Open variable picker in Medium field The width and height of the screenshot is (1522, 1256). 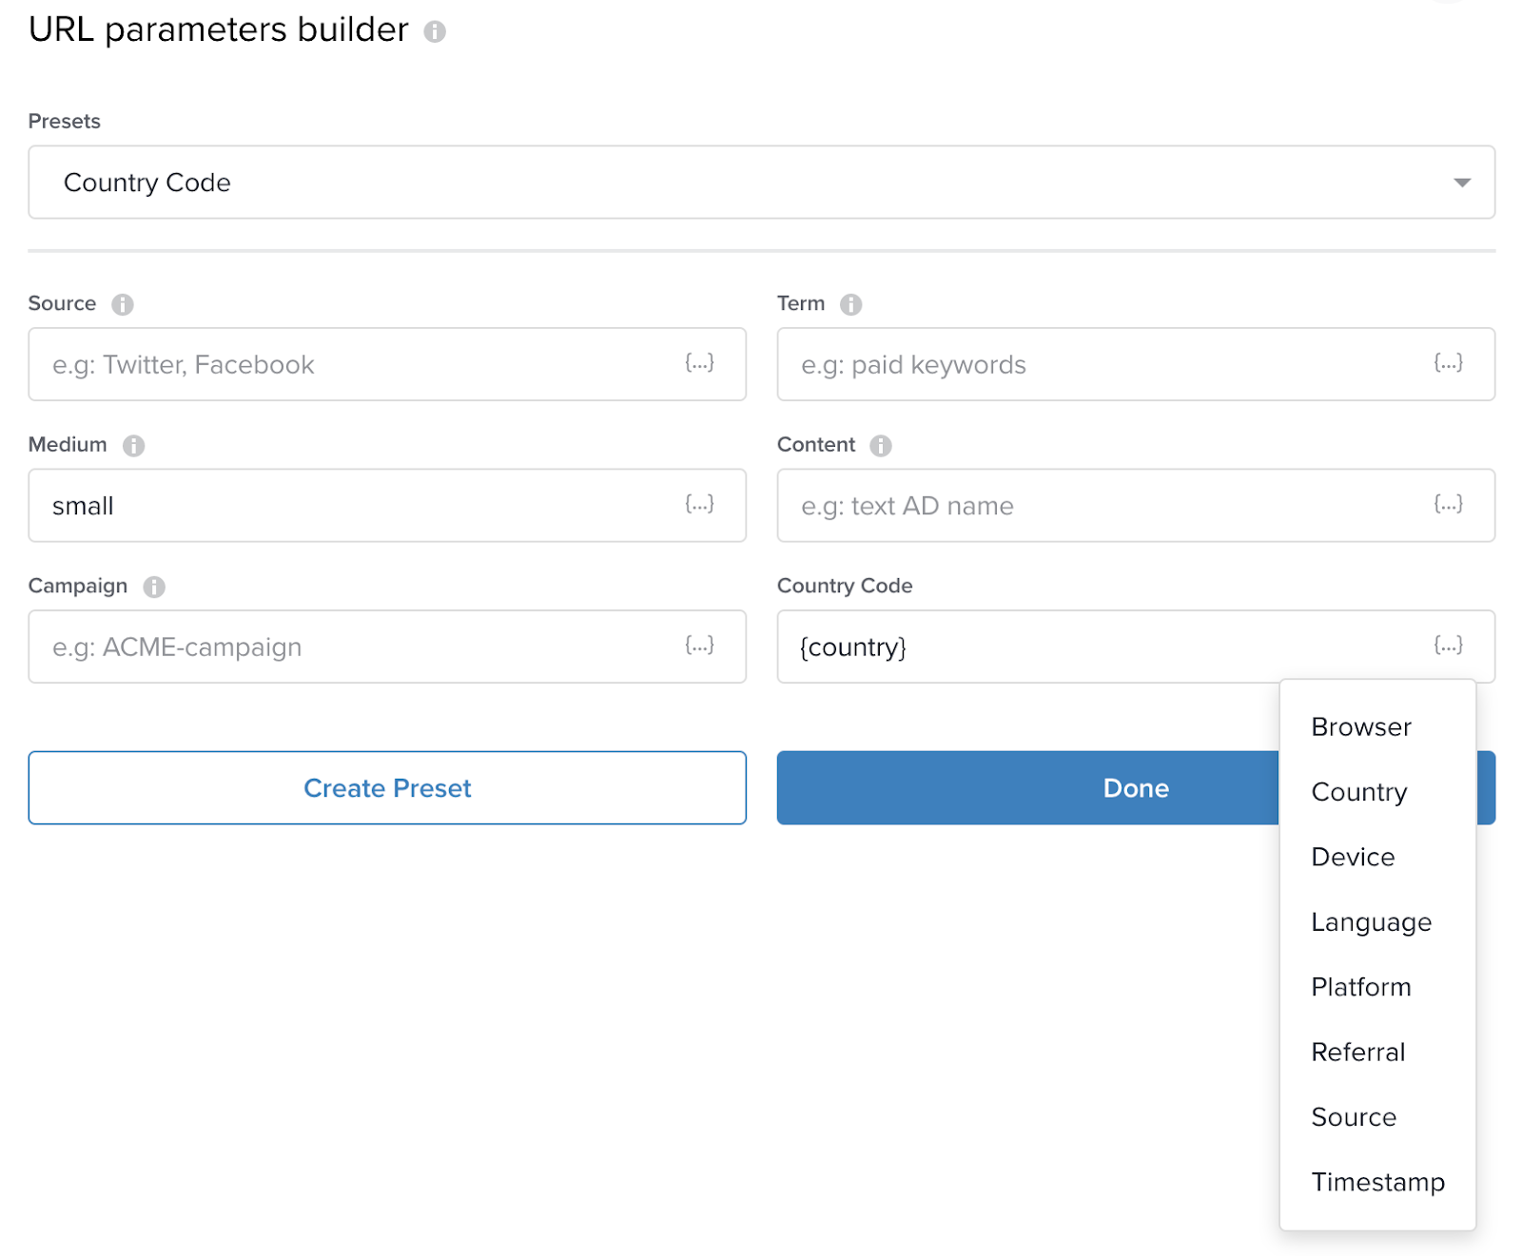click(699, 504)
